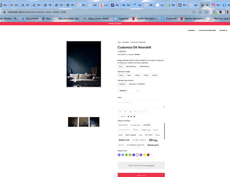This screenshot has width=230, height=177.
Task: Open Kontakt os nav link
Action: tap(223, 30)
